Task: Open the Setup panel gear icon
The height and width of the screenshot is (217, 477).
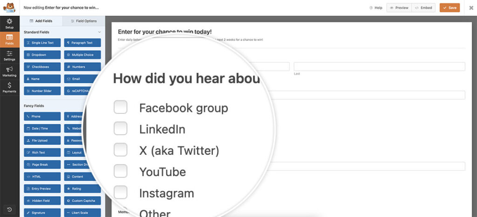Action: pyautogui.click(x=9, y=23)
